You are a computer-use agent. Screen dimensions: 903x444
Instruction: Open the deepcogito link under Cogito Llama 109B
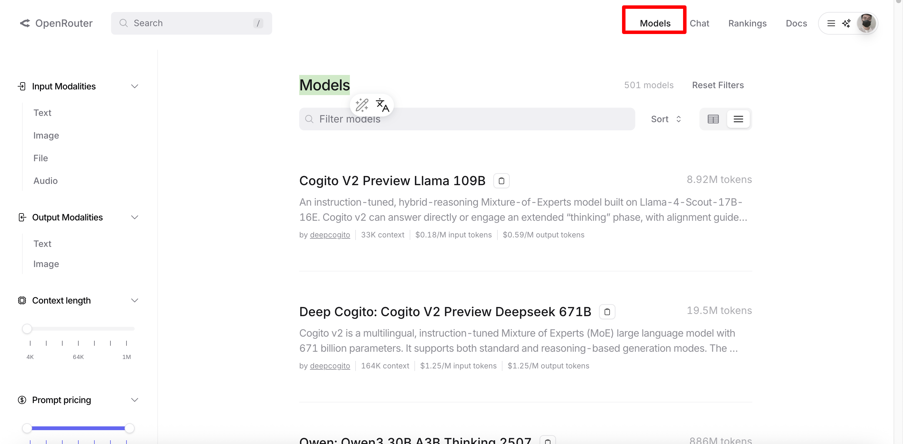(329, 235)
